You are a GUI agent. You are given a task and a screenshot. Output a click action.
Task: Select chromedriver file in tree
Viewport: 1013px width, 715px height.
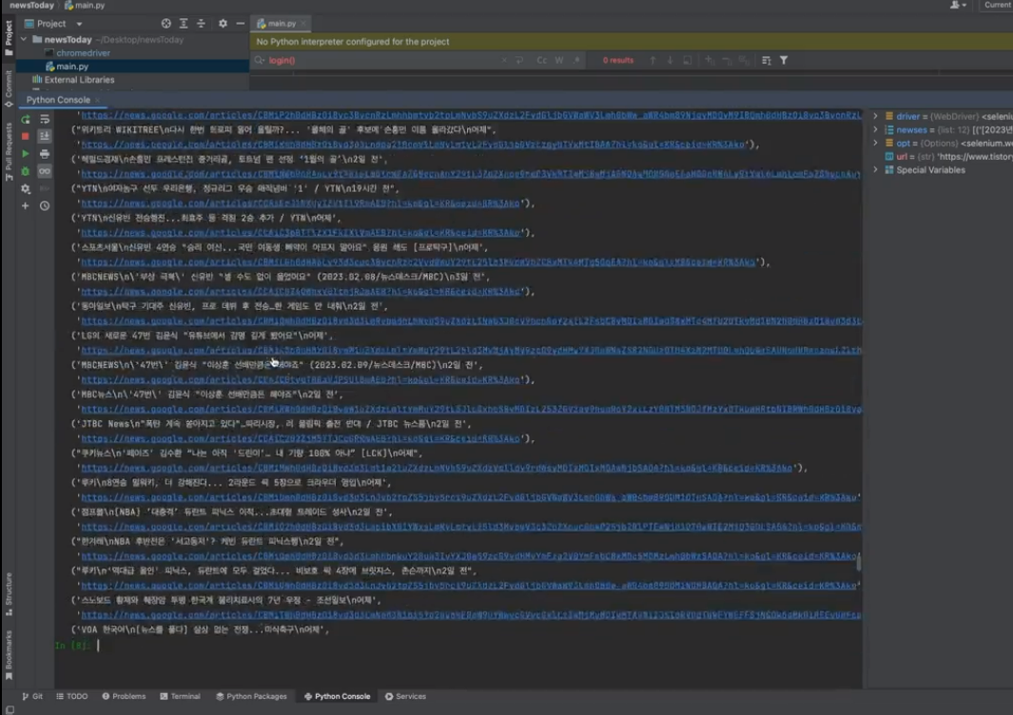pos(83,53)
